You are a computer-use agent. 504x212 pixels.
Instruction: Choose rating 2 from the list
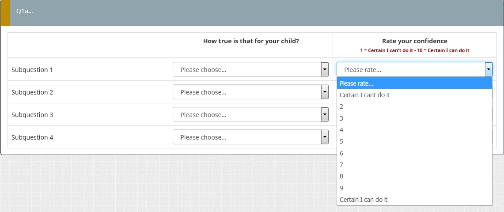414,106
